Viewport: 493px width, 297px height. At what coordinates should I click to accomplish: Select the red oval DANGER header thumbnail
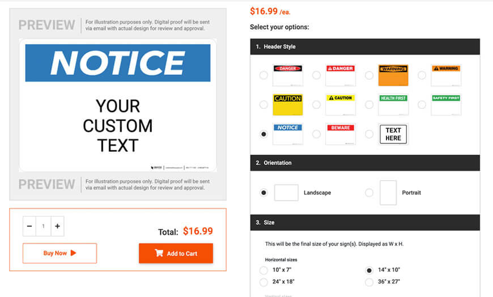[x=287, y=75]
